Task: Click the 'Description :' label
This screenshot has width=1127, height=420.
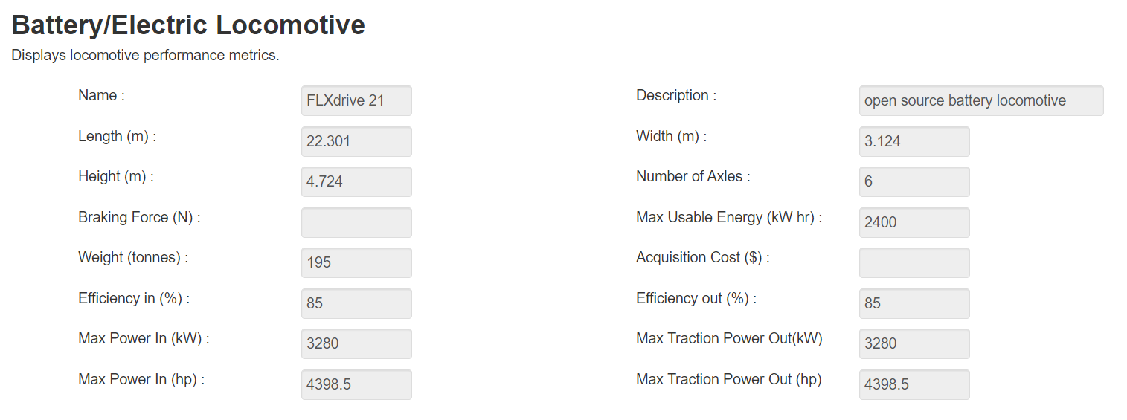Action: [676, 95]
